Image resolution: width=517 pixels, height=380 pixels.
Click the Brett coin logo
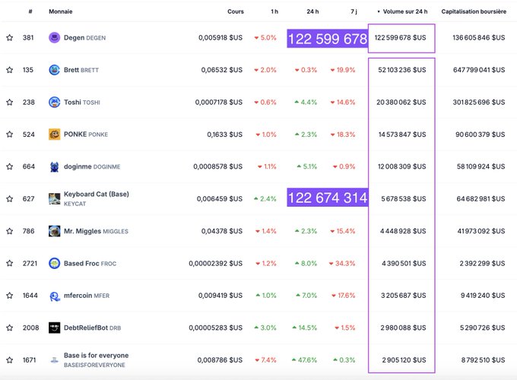coord(54,70)
